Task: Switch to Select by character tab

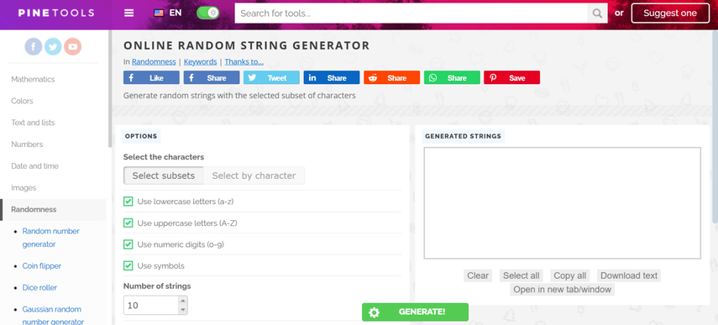Action: click(x=254, y=176)
